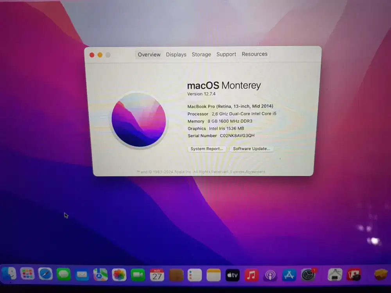Image resolution: width=391 pixels, height=293 pixels.
Task: Open the License Agreement link
Action: coord(248,172)
